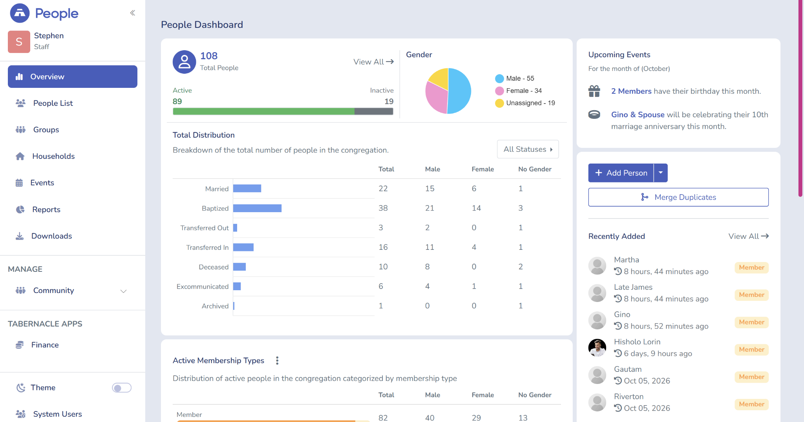Image resolution: width=804 pixels, height=422 pixels.
Task: Click the Baptized distribution bar
Action: pos(257,208)
